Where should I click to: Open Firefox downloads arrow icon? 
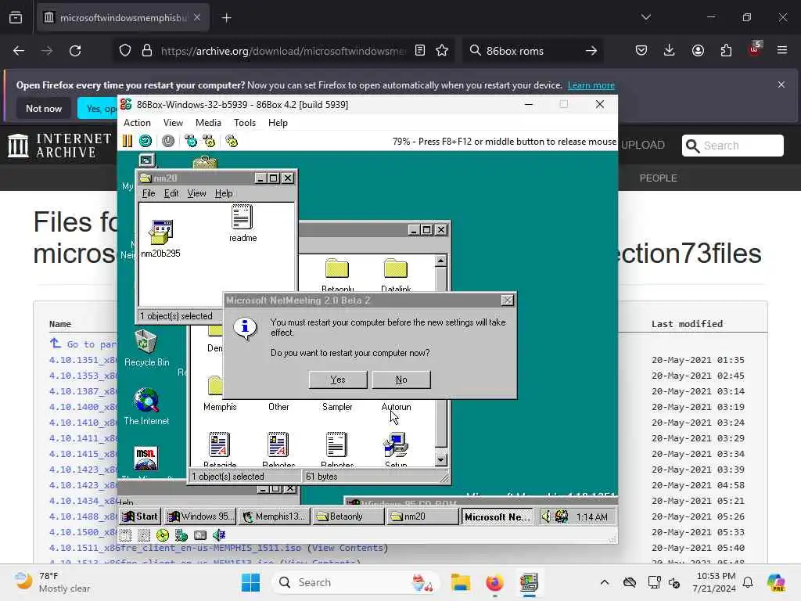click(x=670, y=51)
